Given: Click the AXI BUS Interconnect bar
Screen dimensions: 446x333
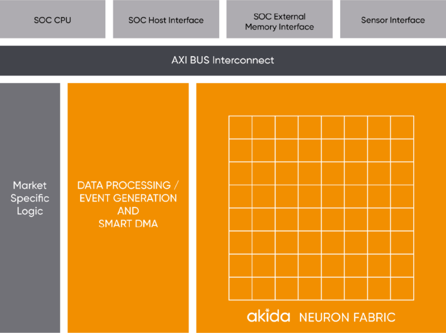Looking at the screenshot, I should pyautogui.click(x=223, y=61).
